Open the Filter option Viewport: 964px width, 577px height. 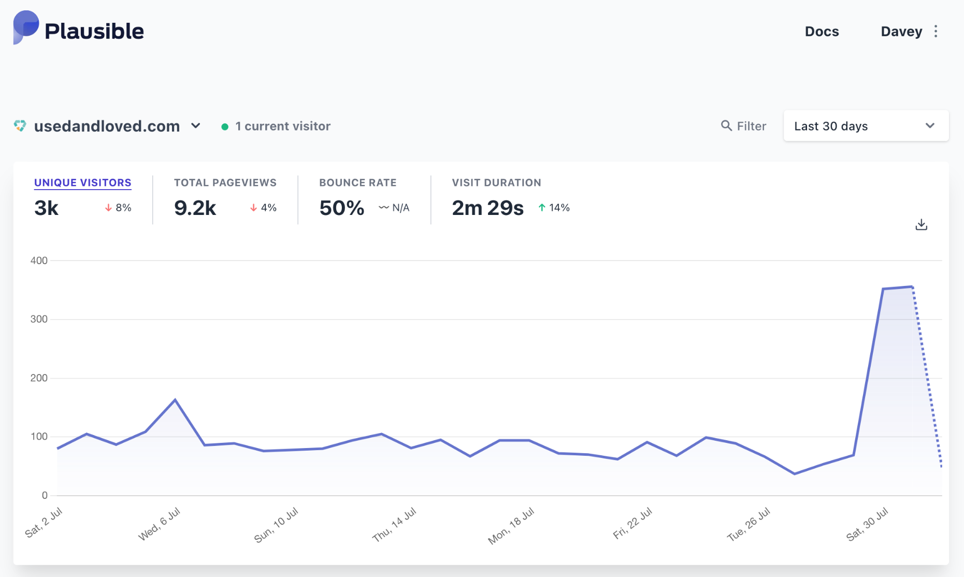coord(743,126)
